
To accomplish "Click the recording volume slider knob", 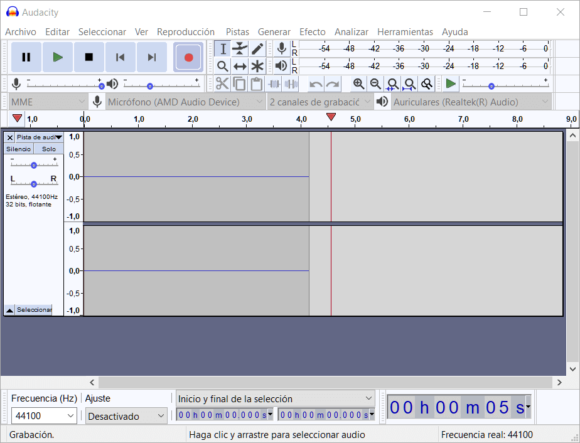I will (101, 86).
